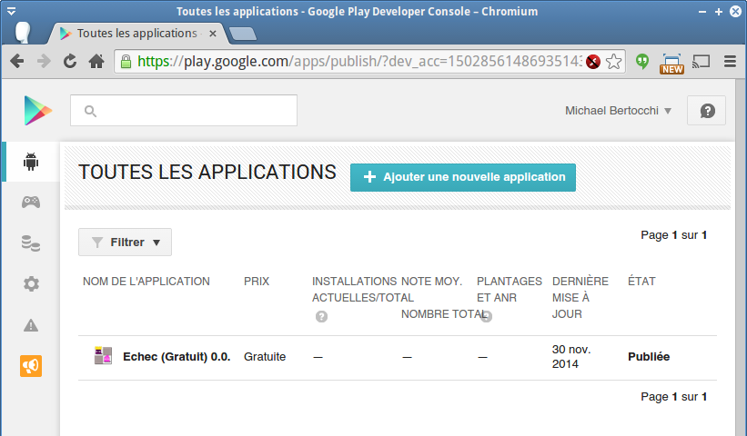Click the Hangouts extension icon
This screenshot has width=747, height=436.
point(642,62)
